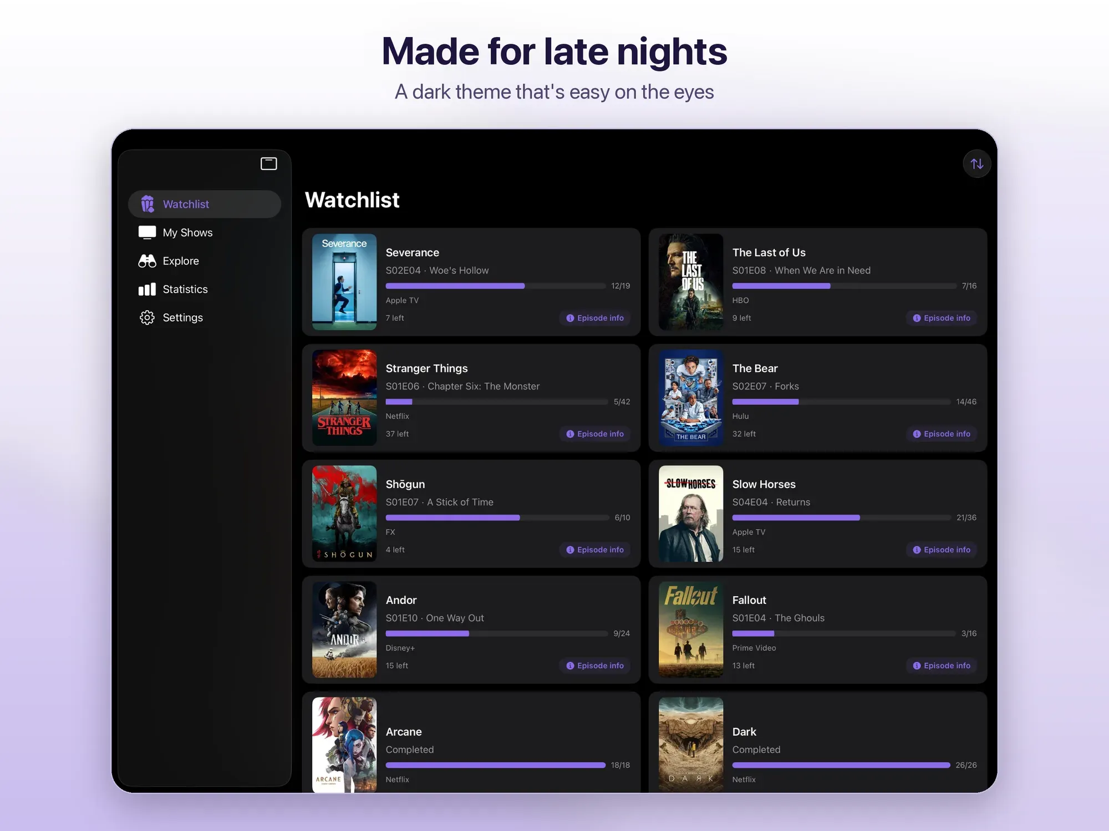This screenshot has width=1109, height=831.
Task: Click "S02E04 · Woe's Hollow" episode text
Action: 438,270
